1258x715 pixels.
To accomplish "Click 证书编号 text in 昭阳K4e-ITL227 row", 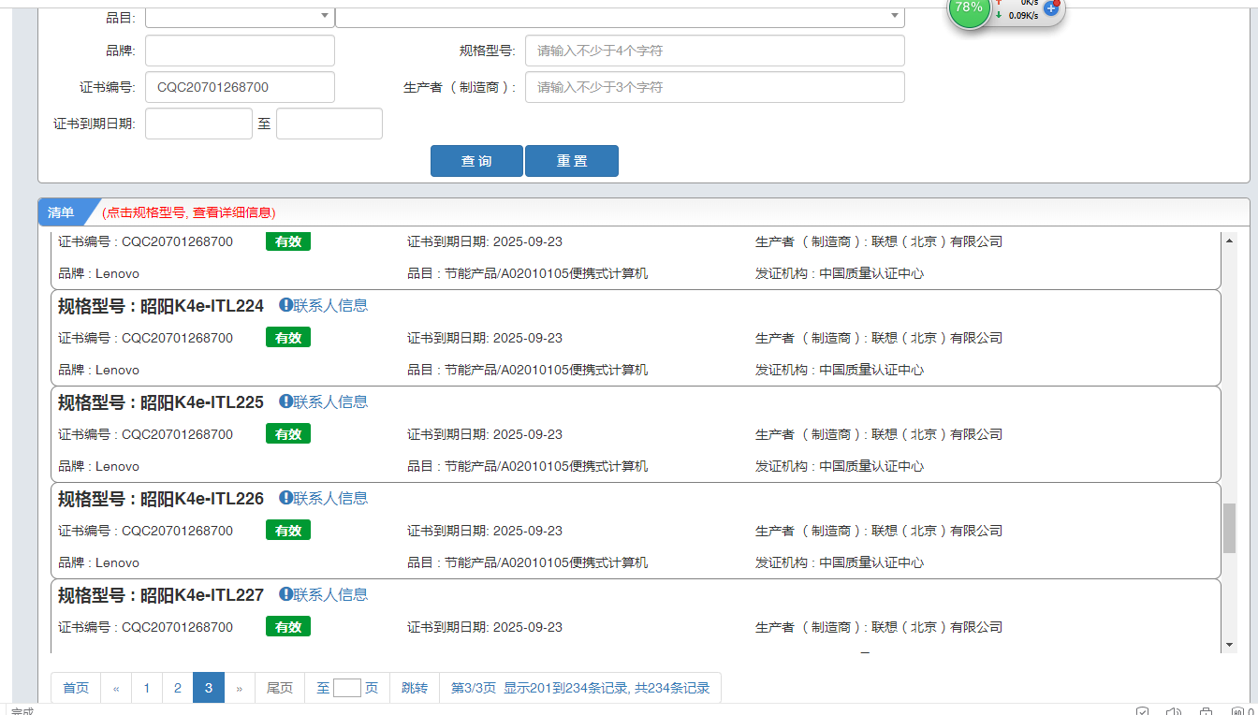I will 145,627.
